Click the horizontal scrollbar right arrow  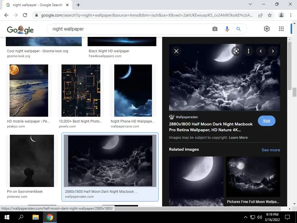pos(289,209)
